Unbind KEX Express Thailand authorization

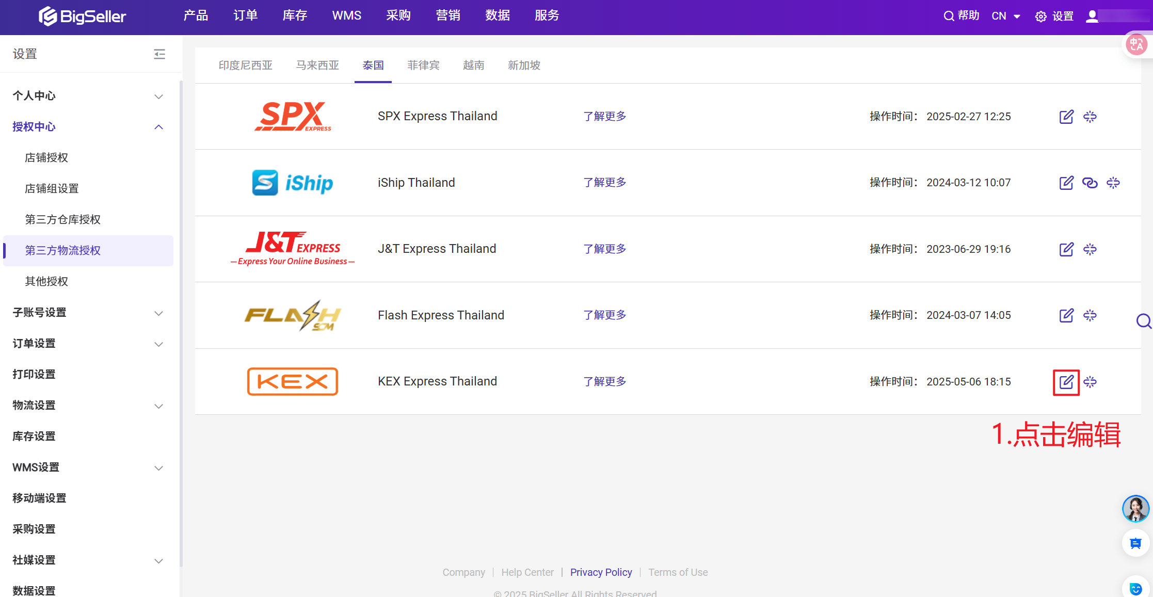click(1090, 382)
